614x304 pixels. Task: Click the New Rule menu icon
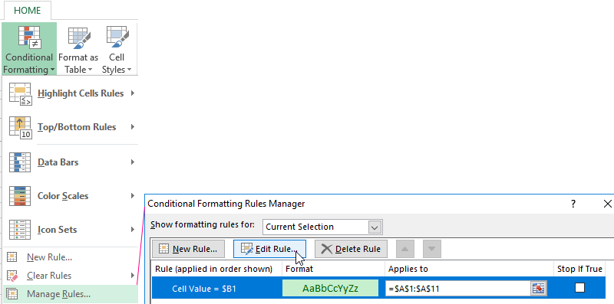coord(12,257)
